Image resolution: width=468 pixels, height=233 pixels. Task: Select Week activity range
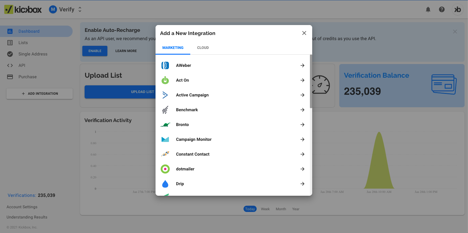[265, 209]
